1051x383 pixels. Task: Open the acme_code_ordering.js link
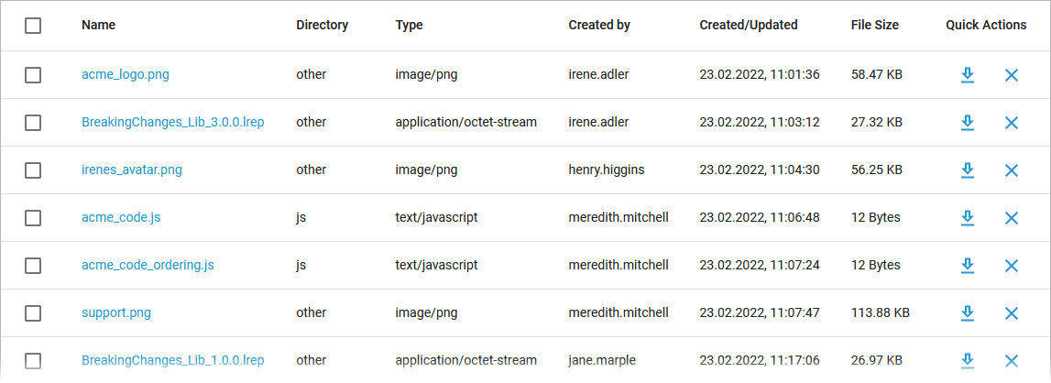point(148,266)
